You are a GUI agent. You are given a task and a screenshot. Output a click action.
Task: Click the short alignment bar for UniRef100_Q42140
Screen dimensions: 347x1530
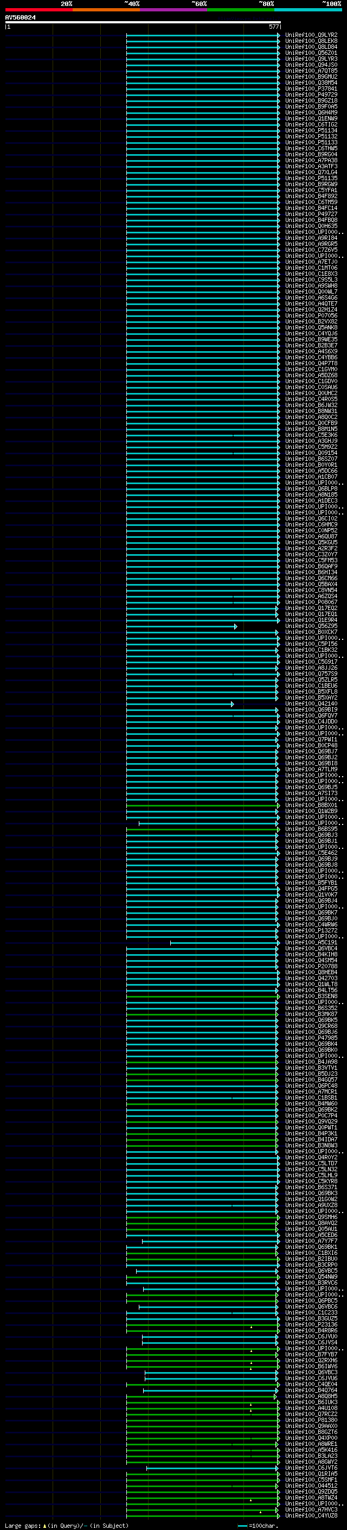[x=179, y=704]
